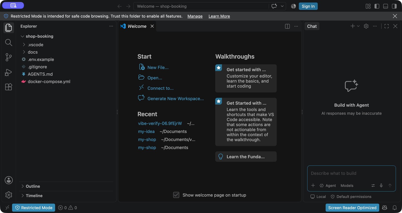Start voice input microphone in chat
Screen dimensions: 402x213
[x=381, y=186]
